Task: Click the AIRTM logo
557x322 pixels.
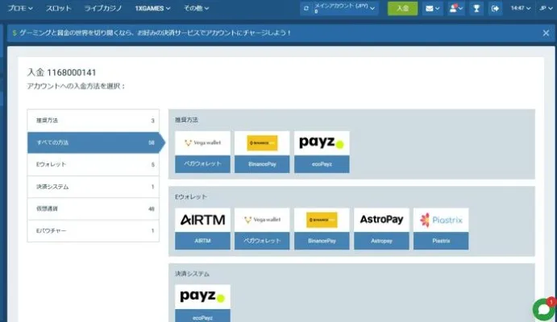Action: coord(202,220)
